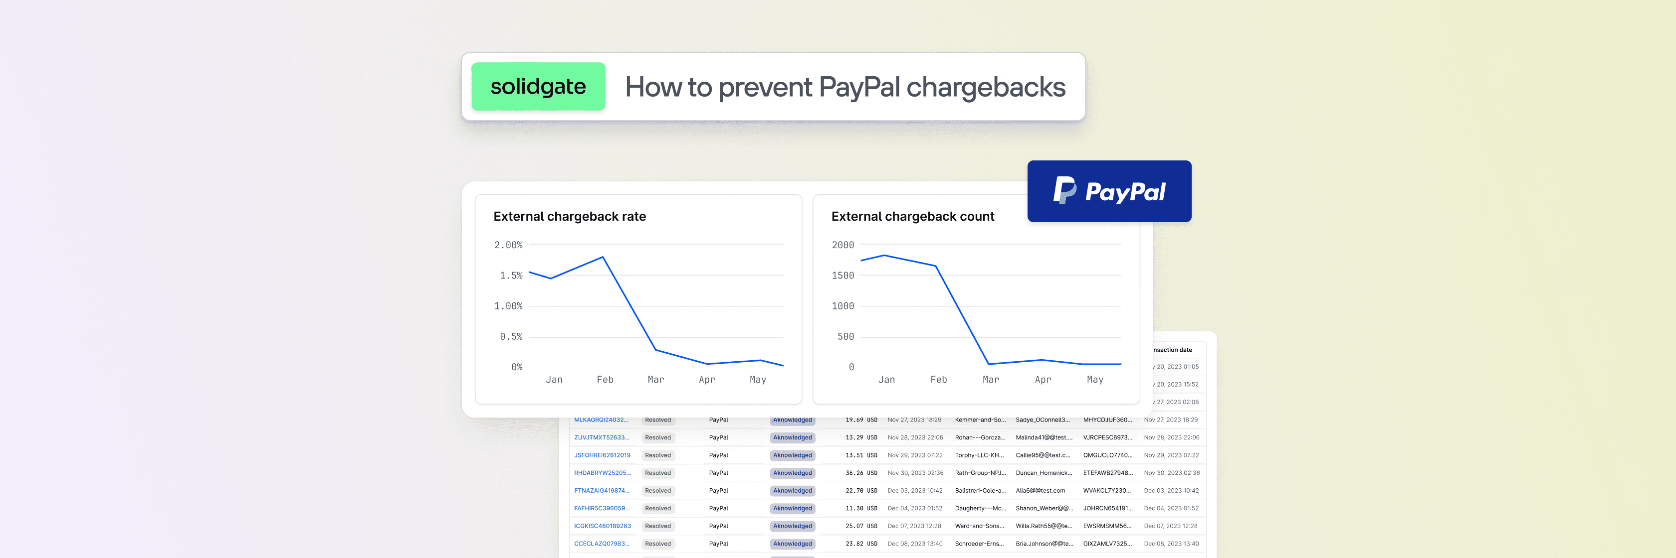Click the PayPal logo card

[x=1109, y=191]
